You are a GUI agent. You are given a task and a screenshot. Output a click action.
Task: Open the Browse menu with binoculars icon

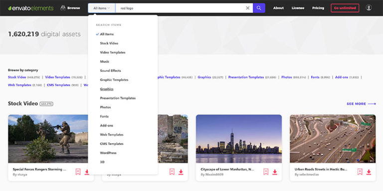coord(70,8)
